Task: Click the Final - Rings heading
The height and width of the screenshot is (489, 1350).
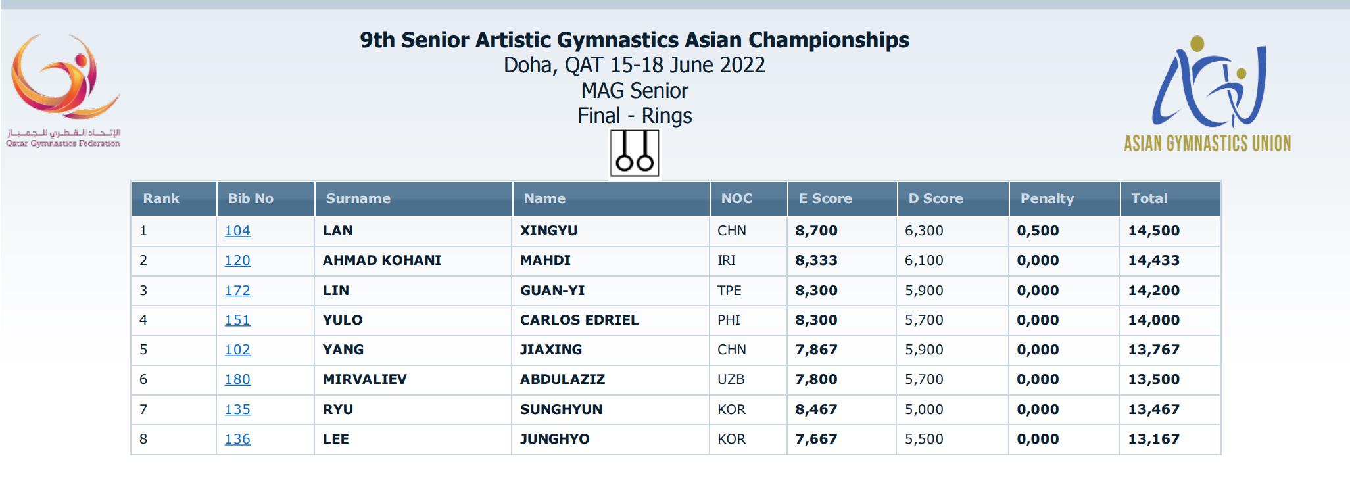Action: 635,116
